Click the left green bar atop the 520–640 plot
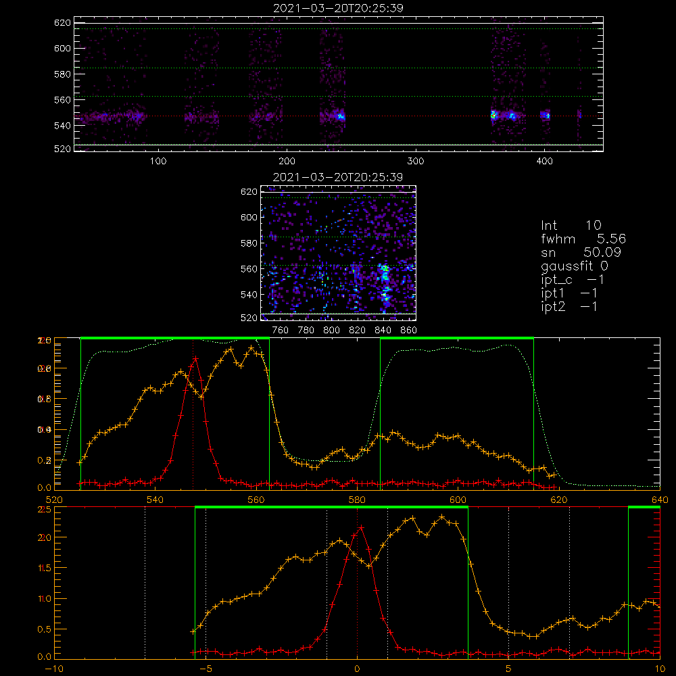 pyautogui.click(x=175, y=338)
